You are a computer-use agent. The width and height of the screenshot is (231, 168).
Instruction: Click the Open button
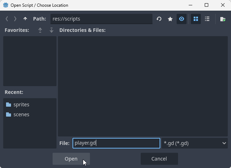tap(71, 159)
